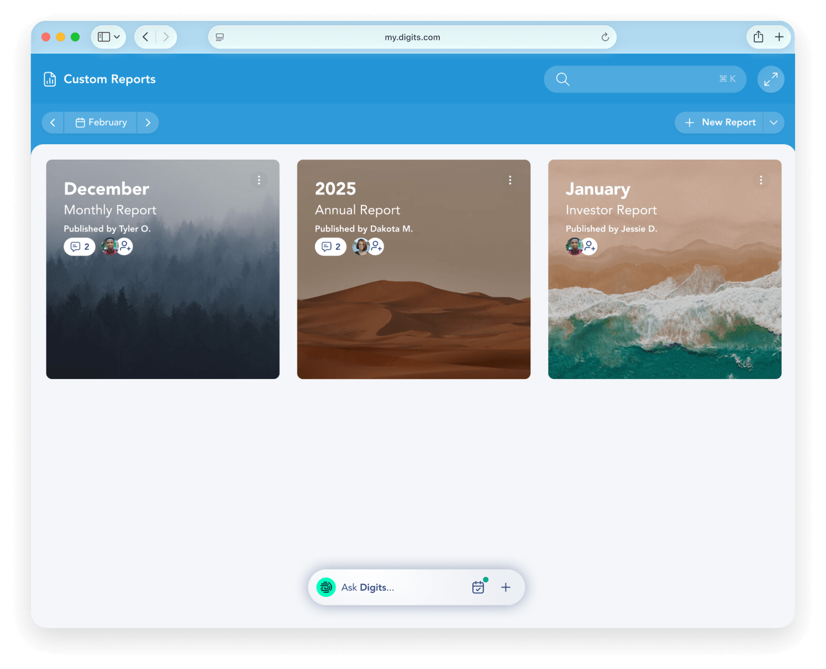Navigate to the next month with the right chevron
The image size is (826, 669).
148,122
